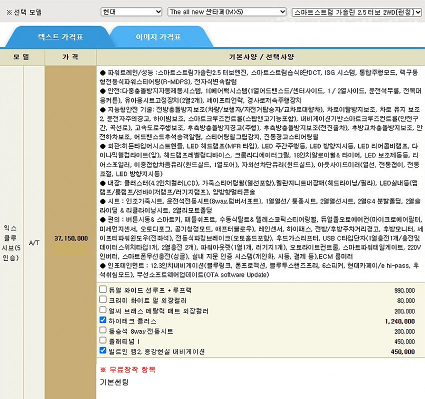Click the 1,240,000 price for 하이테크 플러스
Screen dimensions: 425x399
coord(399,321)
